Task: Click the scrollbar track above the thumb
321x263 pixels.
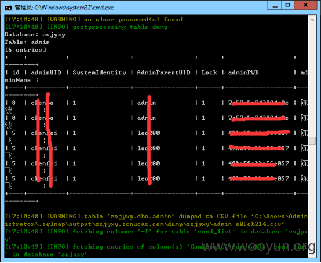Action: click(312, 80)
